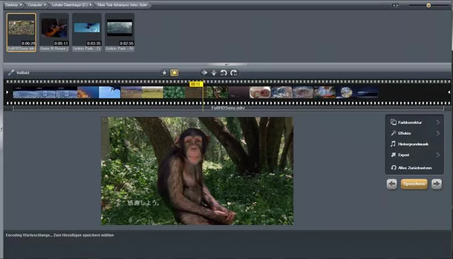Click the Export arrow icon
This screenshot has width=453, height=259.
(x=393, y=155)
